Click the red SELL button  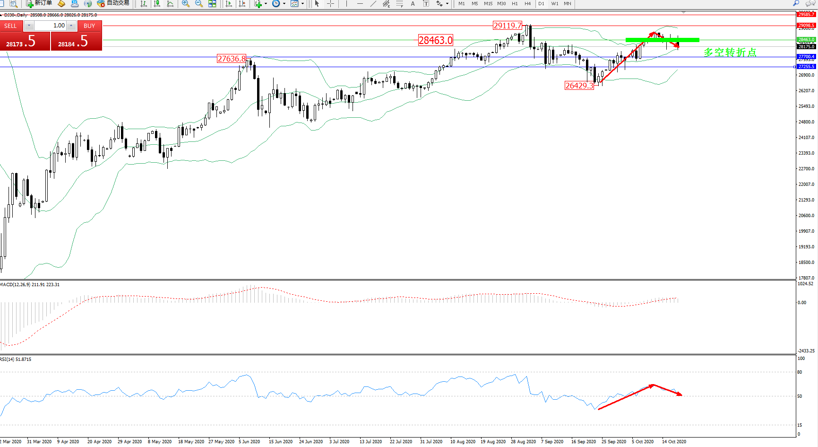(x=10, y=26)
